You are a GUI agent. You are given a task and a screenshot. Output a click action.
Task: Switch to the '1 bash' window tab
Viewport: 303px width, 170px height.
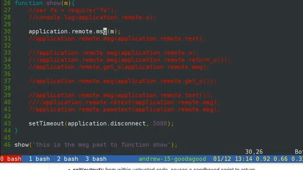pyautogui.click(x=39, y=159)
